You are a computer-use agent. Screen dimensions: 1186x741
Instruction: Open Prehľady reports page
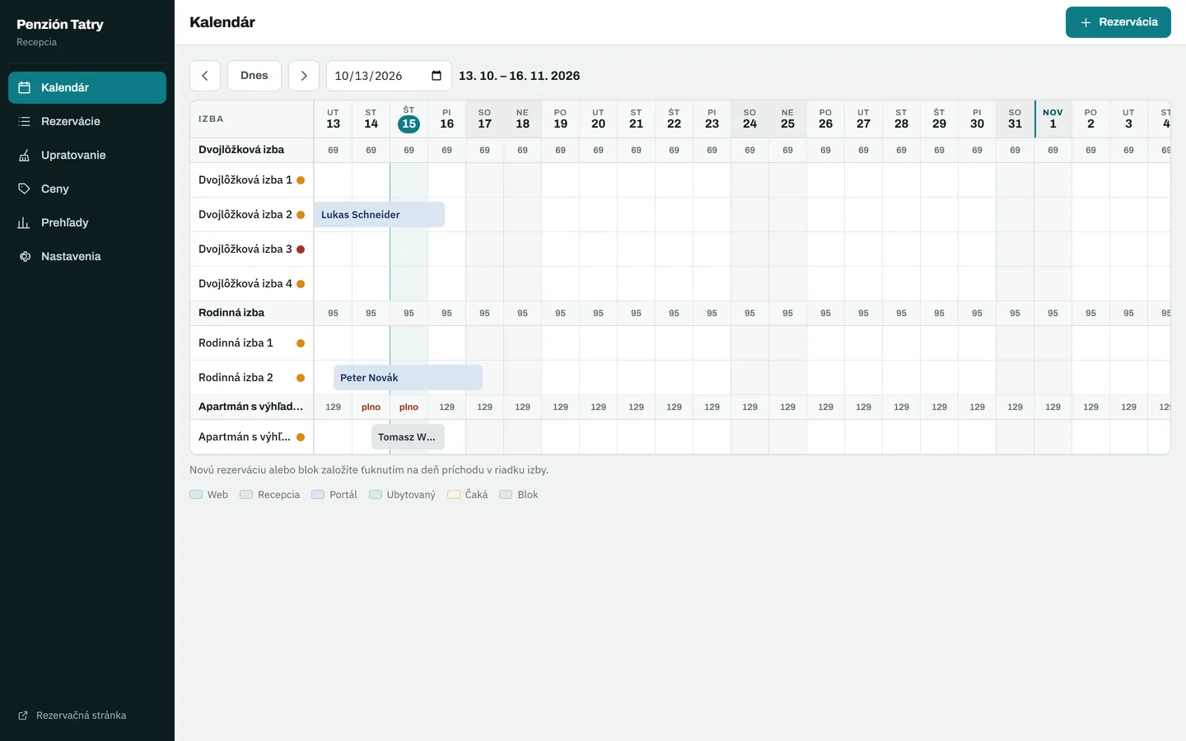point(87,222)
